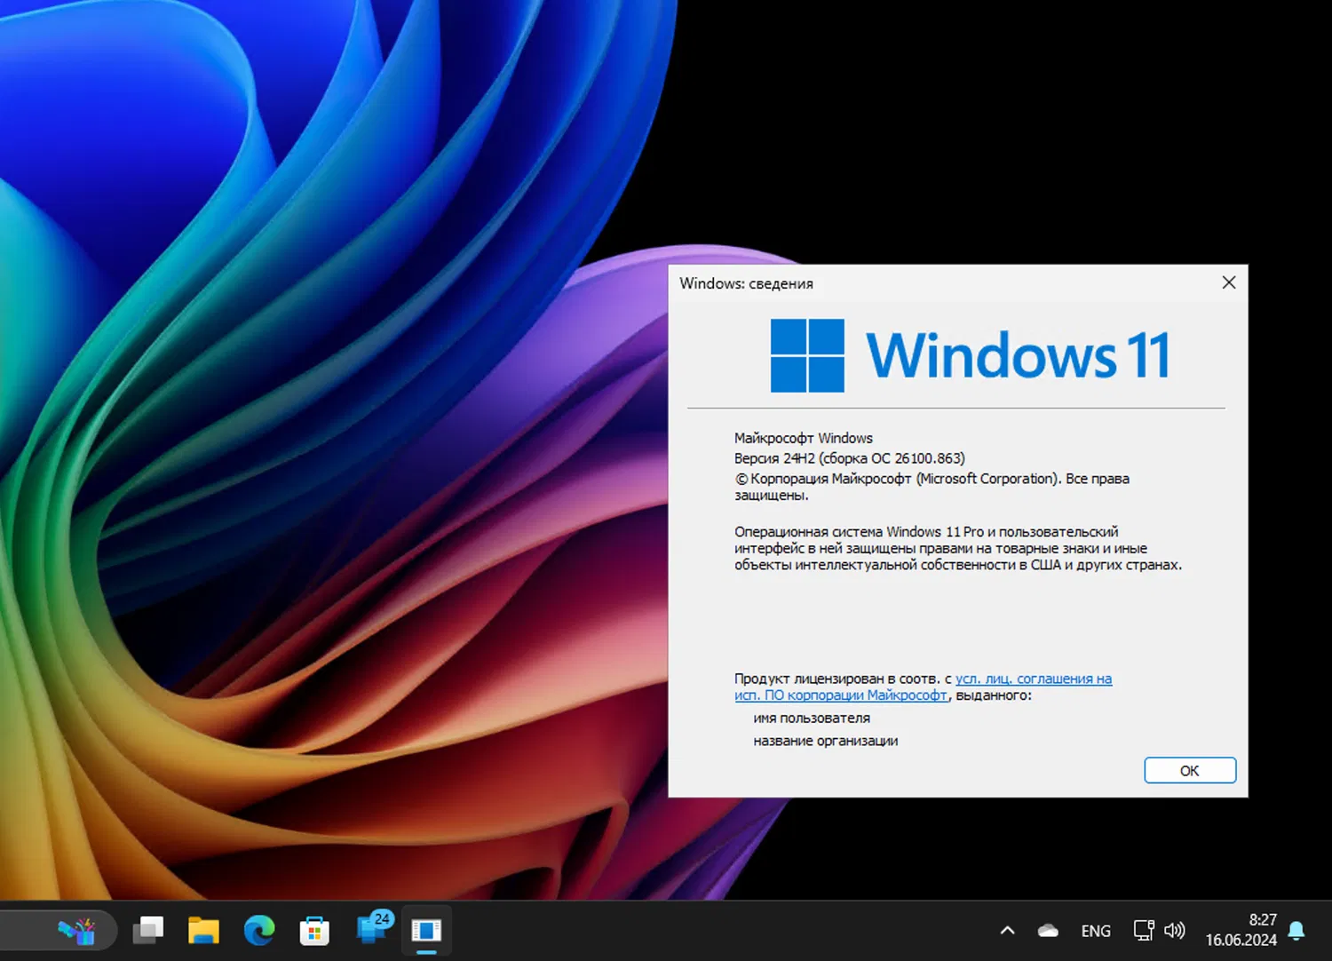The width and height of the screenshot is (1332, 961).
Task: Open Microsoft Edge browser
Action: (x=259, y=930)
